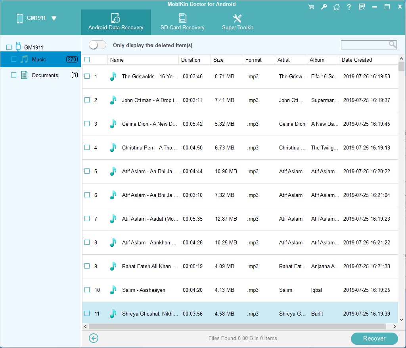The width and height of the screenshot is (406, 348).
Task: Tick the checkbox for row 3 Celine Dion
Action: 87,124
